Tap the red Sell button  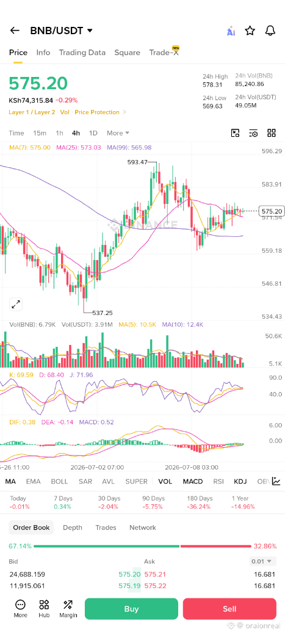click(229, 609)
